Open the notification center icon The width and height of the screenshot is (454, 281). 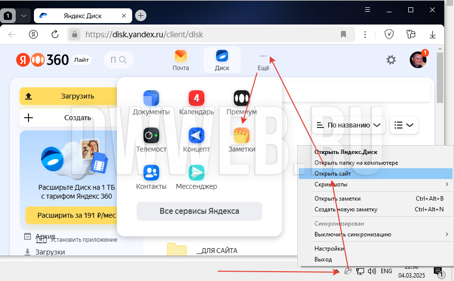[x=439, y=272]
